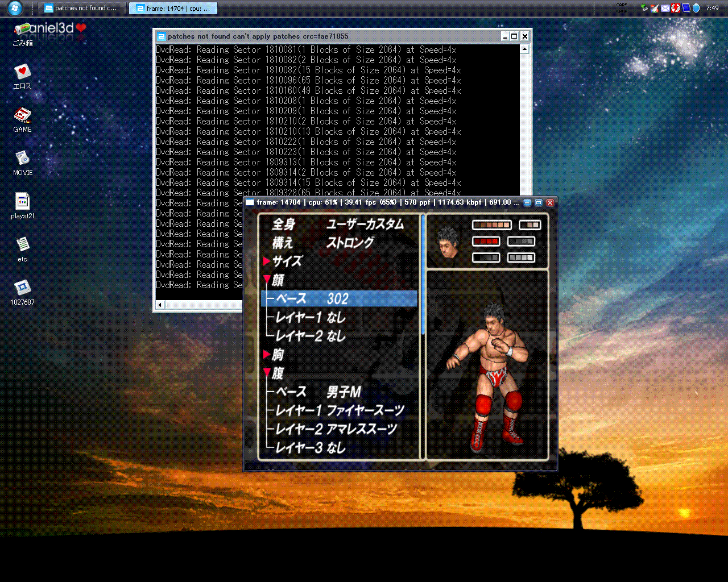Screen dimensions: 728x582
Task: Open the etc desktop icon
Action: [x=22, y=249]
